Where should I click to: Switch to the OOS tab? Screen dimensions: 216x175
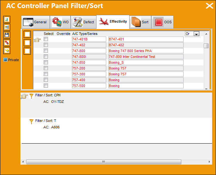coord(163,22)
